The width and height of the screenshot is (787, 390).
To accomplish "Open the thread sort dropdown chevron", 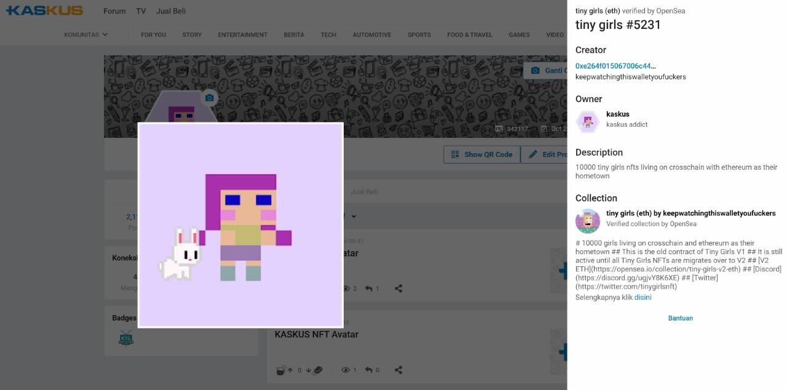I will [x=354, y=216].
